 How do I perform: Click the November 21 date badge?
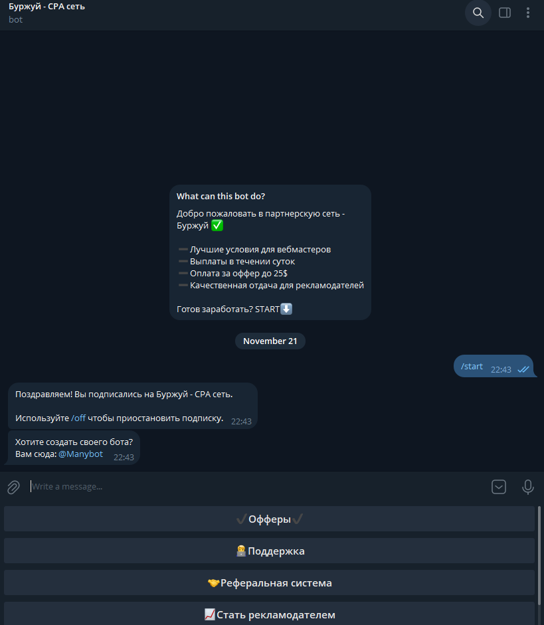270,341
